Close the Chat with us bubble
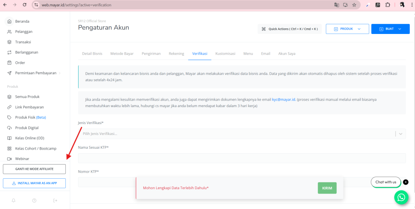Screen dimensions: 415x209 (x=406, y=182)
